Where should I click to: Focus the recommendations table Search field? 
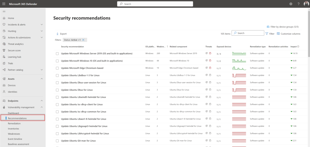pos(248,33)
